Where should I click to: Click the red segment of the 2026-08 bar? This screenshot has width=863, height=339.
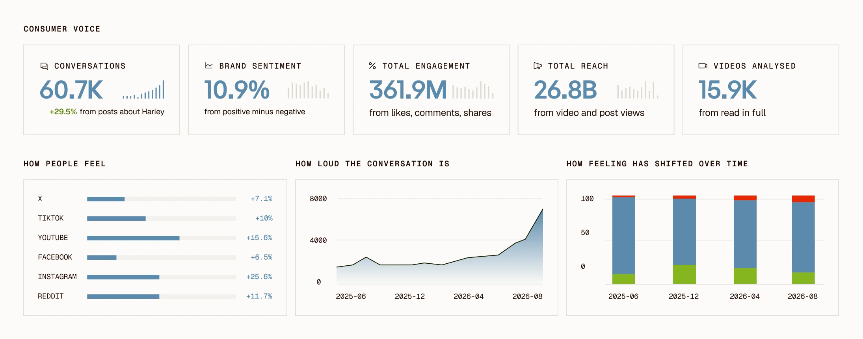coord(803,199)
